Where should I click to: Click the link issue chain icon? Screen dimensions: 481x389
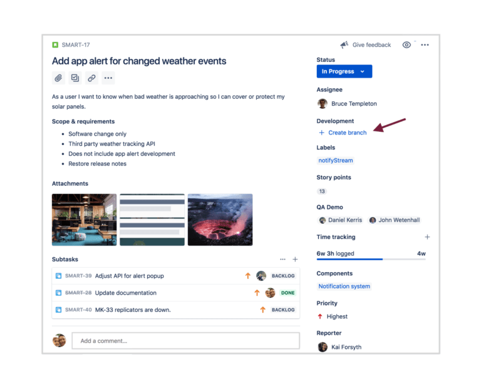point(91,78)
